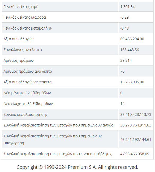Viewport: 155px width, 172px height.
Task: Select the 36.273.764.911,03 capitalization value
Action: point(136,125)
